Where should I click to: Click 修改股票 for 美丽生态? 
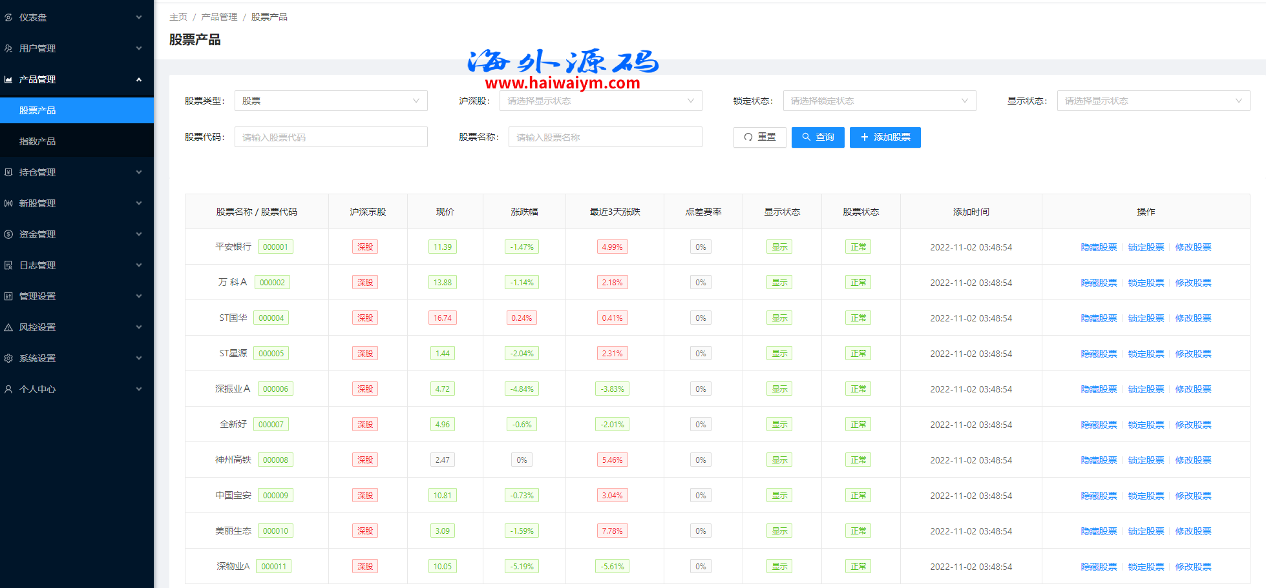pos(1193,531)
